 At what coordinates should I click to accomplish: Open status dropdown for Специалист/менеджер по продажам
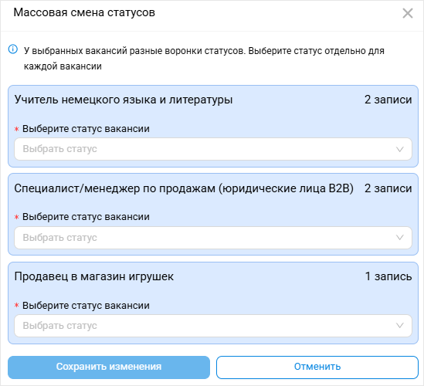click(x=213, y=238)
